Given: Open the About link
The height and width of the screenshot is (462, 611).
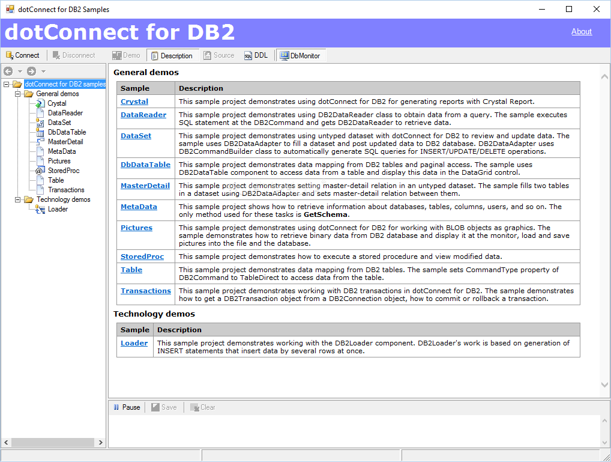Looking at the screenshot, I should (x=582, y=32).
